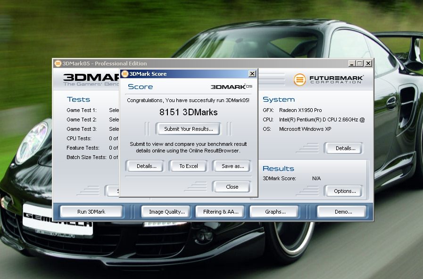This screenshot has width=423, height=279.
Task: Open Image Quality... settings
Action: pos(166,212)
